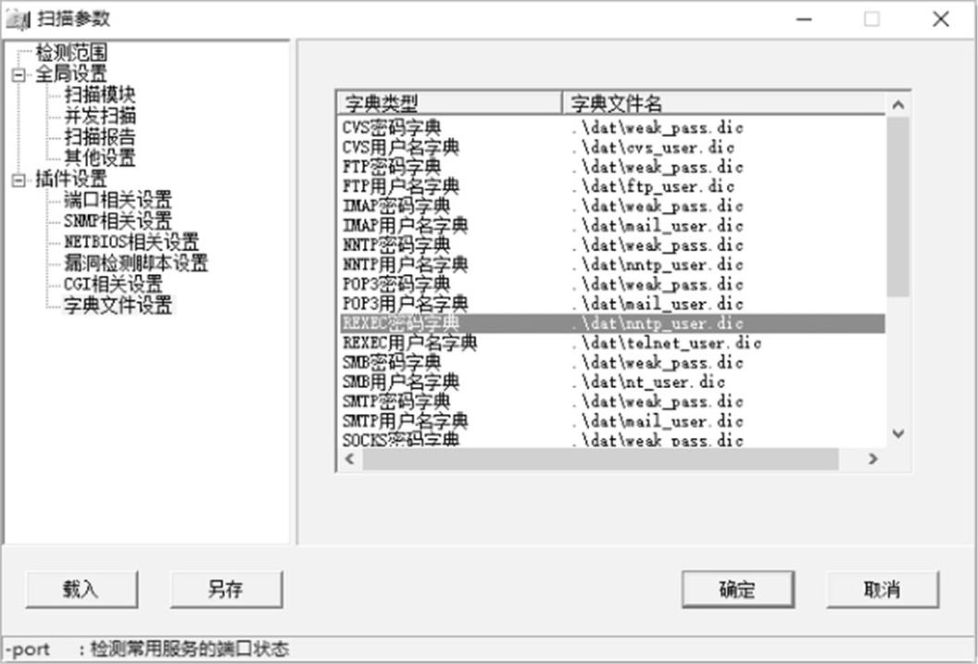Select the NNTP密码字典 row
The width and height of the screenshot is (978, 664).
click(x=612, y=245)
